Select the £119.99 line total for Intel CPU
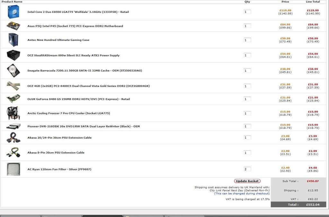This screenshot has width=329, height=217. tap(313, 10)
